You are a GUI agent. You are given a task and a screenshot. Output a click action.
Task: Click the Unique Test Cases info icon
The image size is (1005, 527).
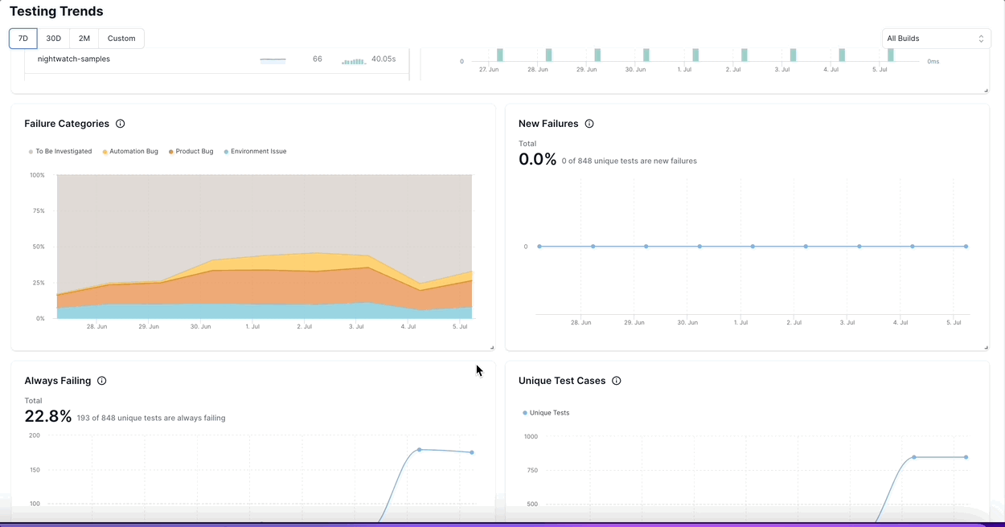pos(616,381)
